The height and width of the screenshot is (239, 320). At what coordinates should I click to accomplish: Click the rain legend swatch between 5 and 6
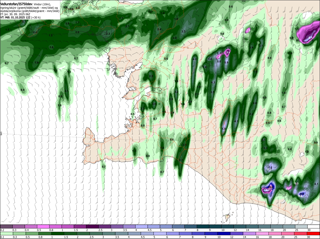pos(160,234)
